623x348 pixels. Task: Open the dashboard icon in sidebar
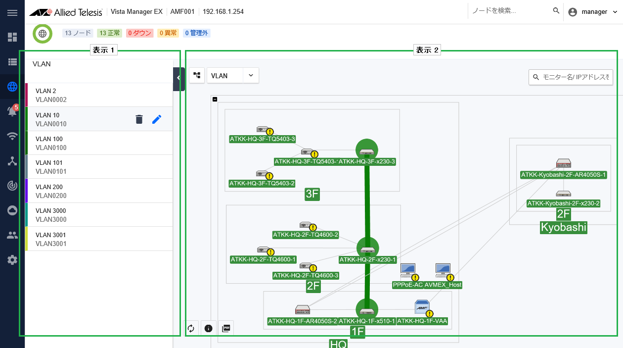click(x=12, y=37)
